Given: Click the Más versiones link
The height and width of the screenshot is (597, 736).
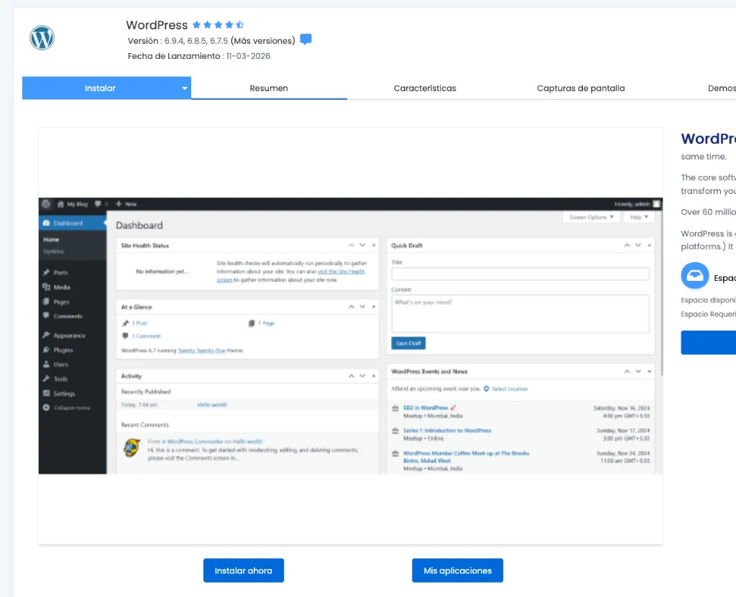Looking at the screenshot, I should tap(263, 41).
